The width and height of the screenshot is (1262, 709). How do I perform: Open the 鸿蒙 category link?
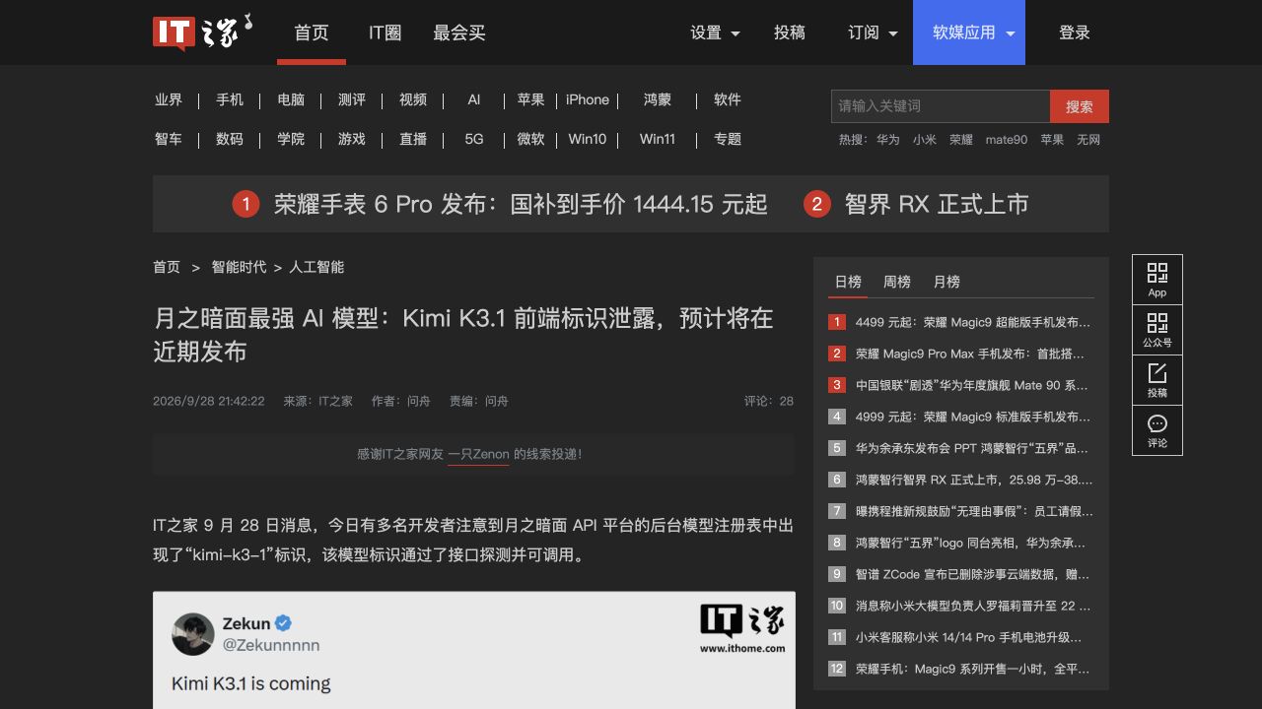[658, 99]
